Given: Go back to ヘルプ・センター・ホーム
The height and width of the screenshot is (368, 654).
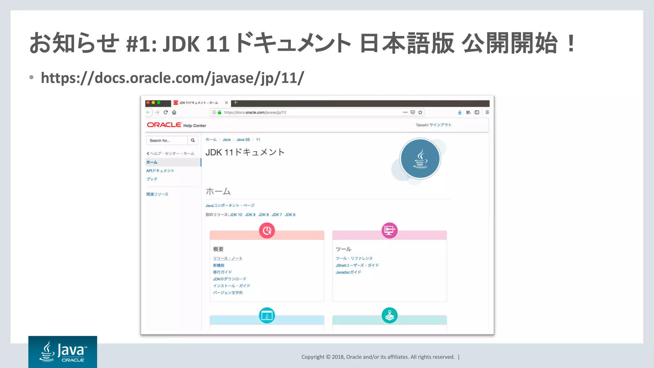Looking at the screenshot, I should pyautogui.click(x=171, y=153).
